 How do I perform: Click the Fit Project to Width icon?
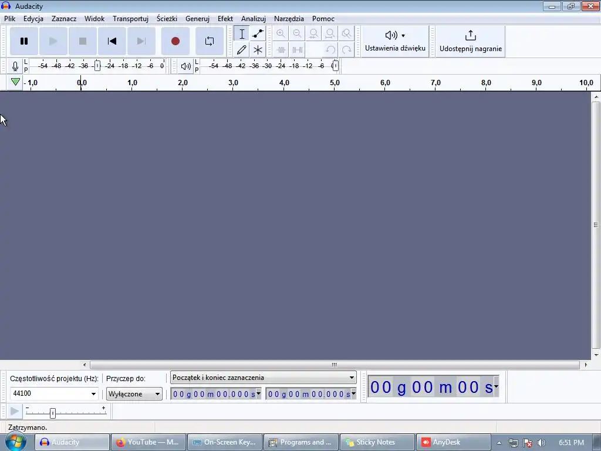[330, 33]
